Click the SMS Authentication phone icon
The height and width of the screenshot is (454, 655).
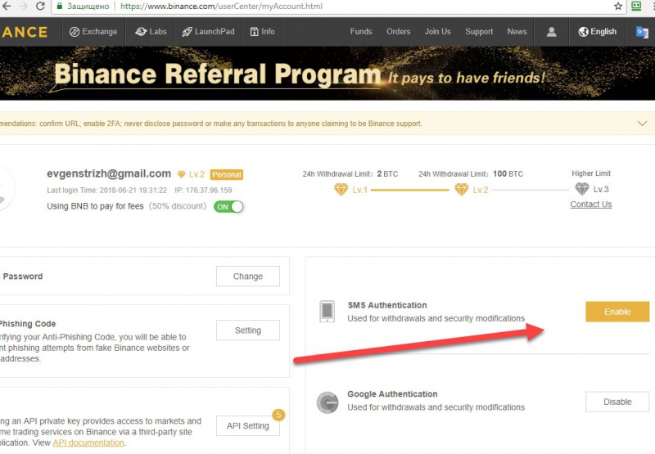[327, 312]
